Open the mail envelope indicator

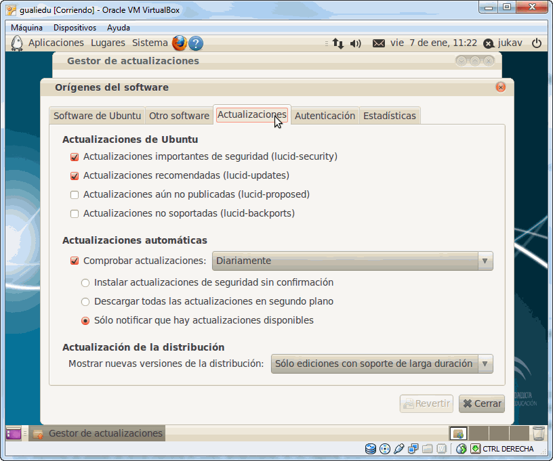378,43
